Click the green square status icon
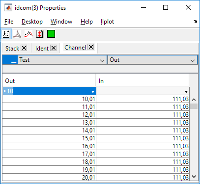200x184 pixels. click(51, 34)
